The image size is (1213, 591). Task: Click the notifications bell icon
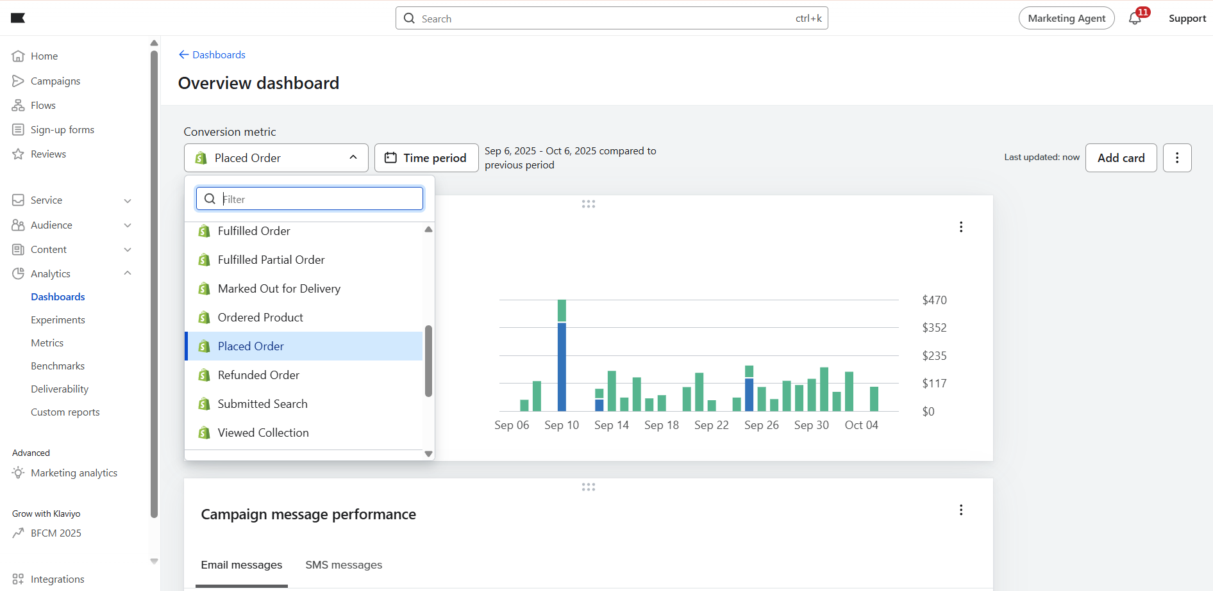point(1135,18)
